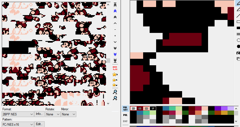Toggle the PAL SET palette mode
The image size is (240, 127).
[x=125, y=109]
